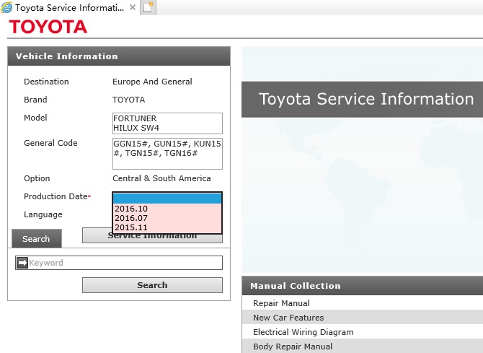Select the blank highlighted production date option

coord(167,199)
